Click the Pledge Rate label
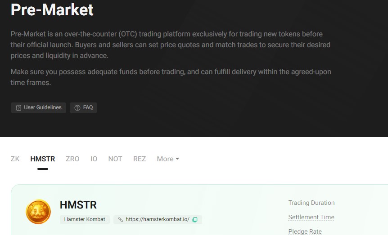The width and height of the screenshot is (388, 235). [305, 231]
